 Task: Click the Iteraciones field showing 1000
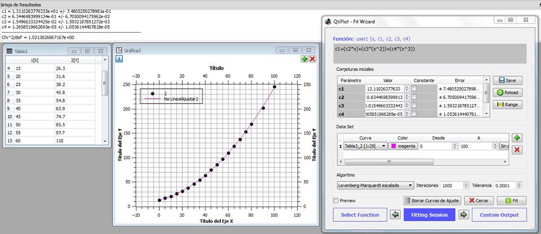452,186
